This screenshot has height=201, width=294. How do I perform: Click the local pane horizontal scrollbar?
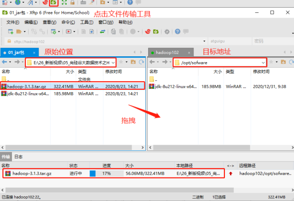click(x=69, y=148)
